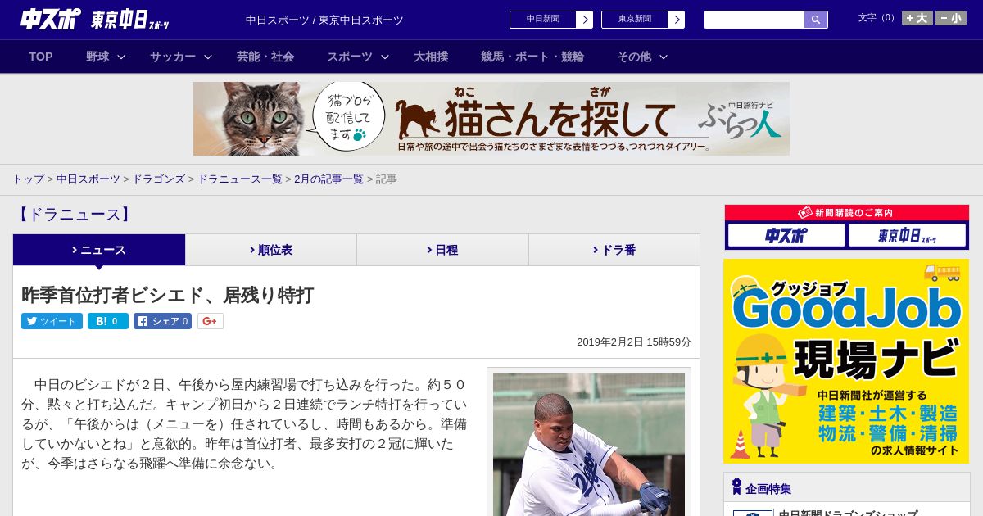Viewport: 983px width, 516px height.
Task: Click the 【ドラニュース】 section heading
Action: click(x=73, y=215)
